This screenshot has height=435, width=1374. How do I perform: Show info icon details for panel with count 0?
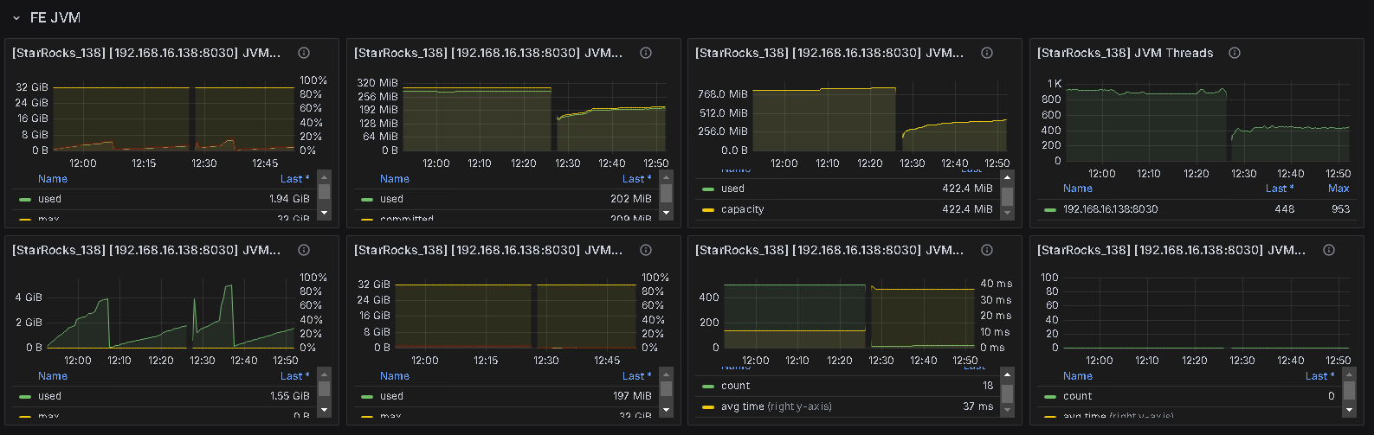pos(1328,250)
